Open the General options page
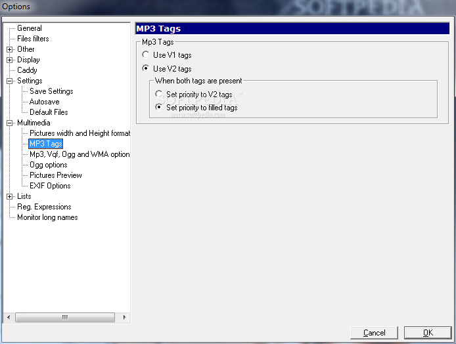This screenshot has width=456, height=344. pos(30,28)
